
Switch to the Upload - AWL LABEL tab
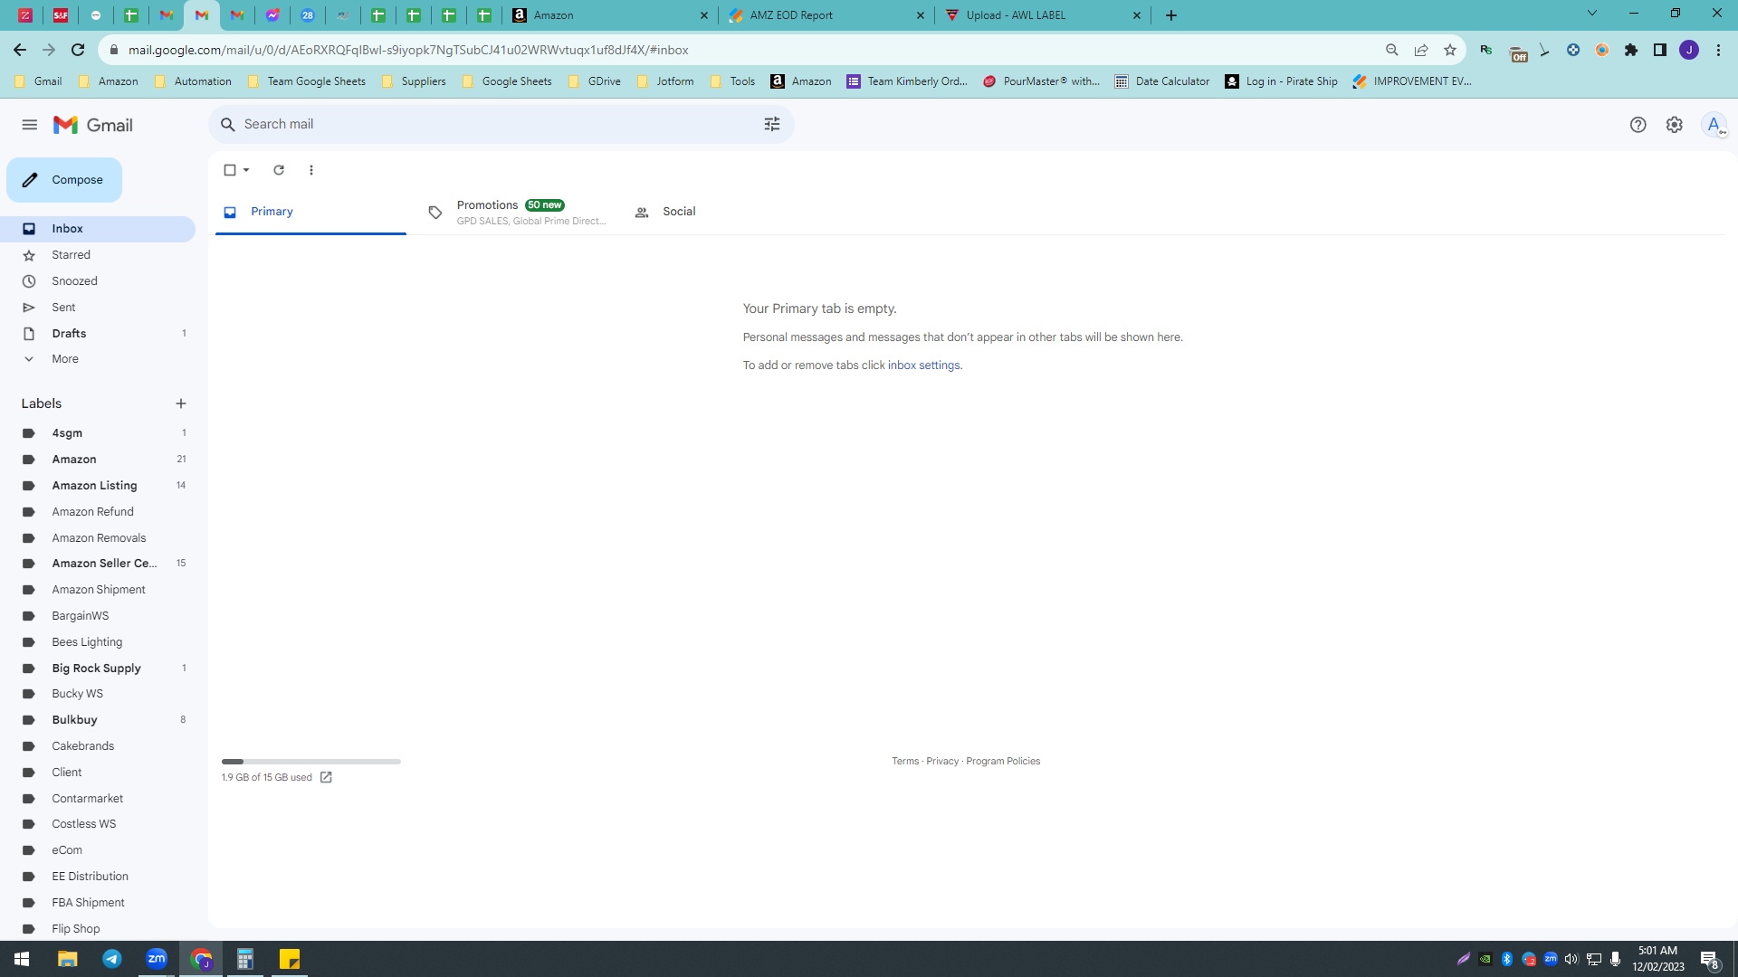pyautogui.click(x=1043, y=15)
